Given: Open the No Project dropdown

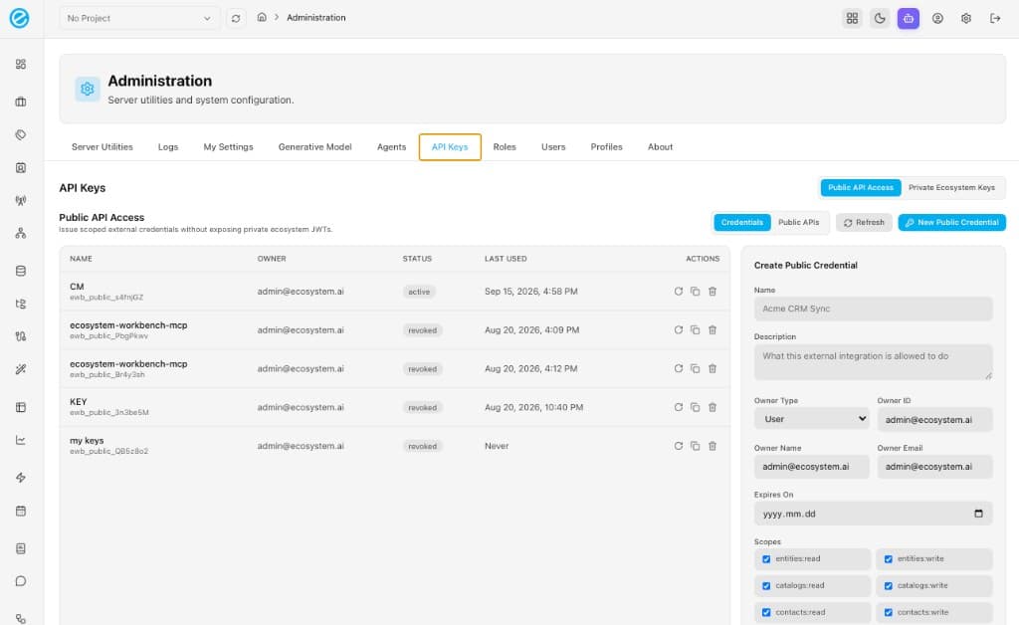Looking at the screenshot, I should coord(139,18).
